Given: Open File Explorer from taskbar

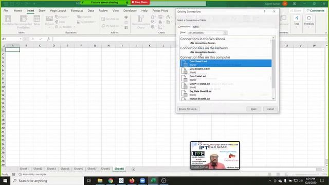Looking at the screenshot, I should click(100, 180).
